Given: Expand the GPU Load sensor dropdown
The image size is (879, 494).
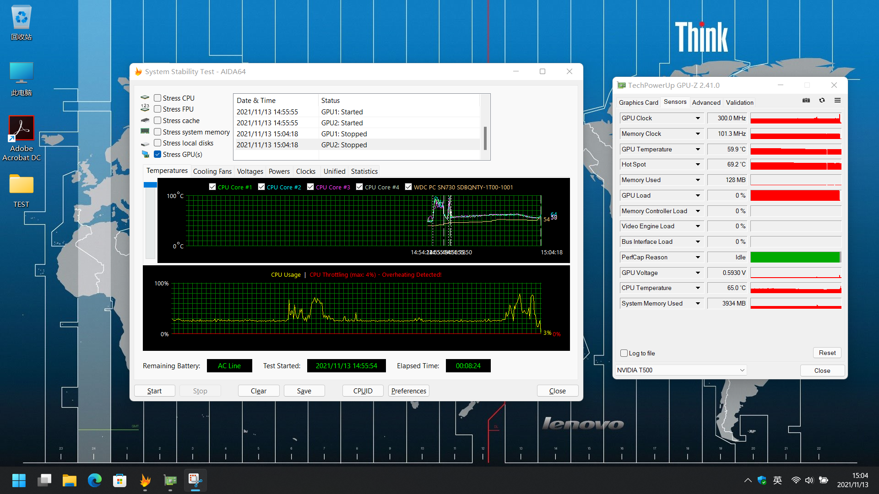Looking at the screenshot, I should tap(698, 195).
